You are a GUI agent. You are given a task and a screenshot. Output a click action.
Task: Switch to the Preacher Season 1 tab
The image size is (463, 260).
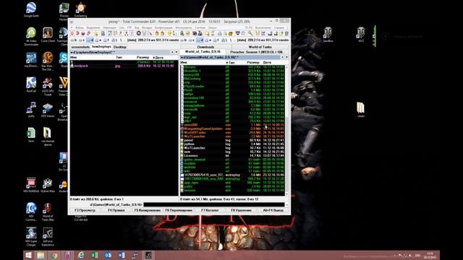(257, 52)
